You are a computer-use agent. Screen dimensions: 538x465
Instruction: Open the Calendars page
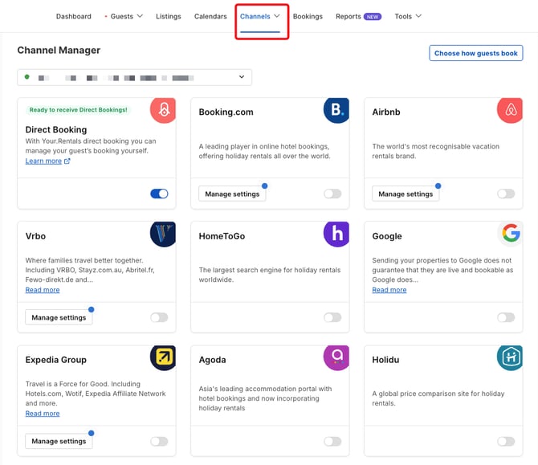coord(210,17)
